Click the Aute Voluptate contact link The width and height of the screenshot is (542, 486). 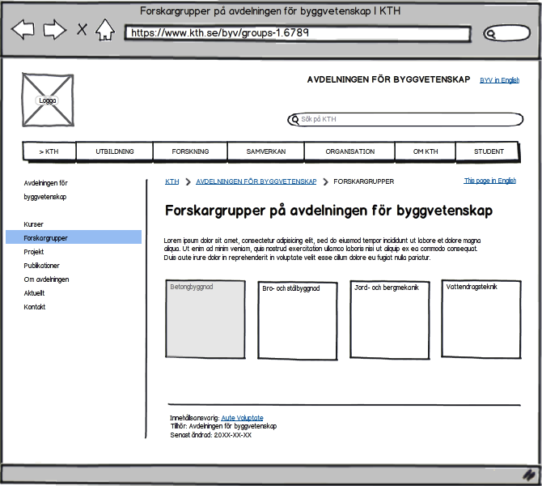[242, 418]
